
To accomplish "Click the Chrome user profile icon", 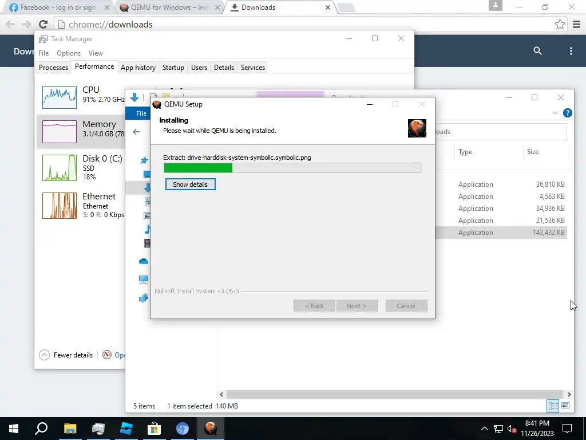I will [x=495, y=6].
